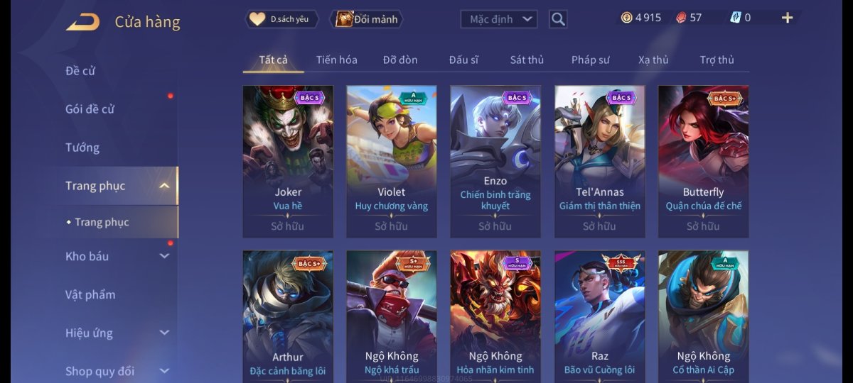Tap the gold coin currency icon
The width and height of the screenshot is (853, 383).
(626, 18)
